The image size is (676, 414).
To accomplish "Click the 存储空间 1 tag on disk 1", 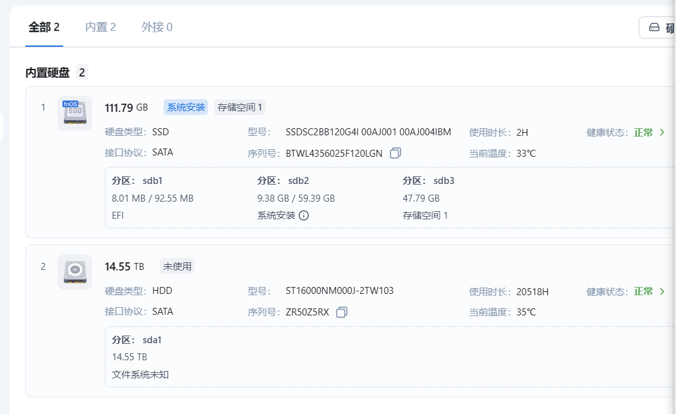I will 239,107.
